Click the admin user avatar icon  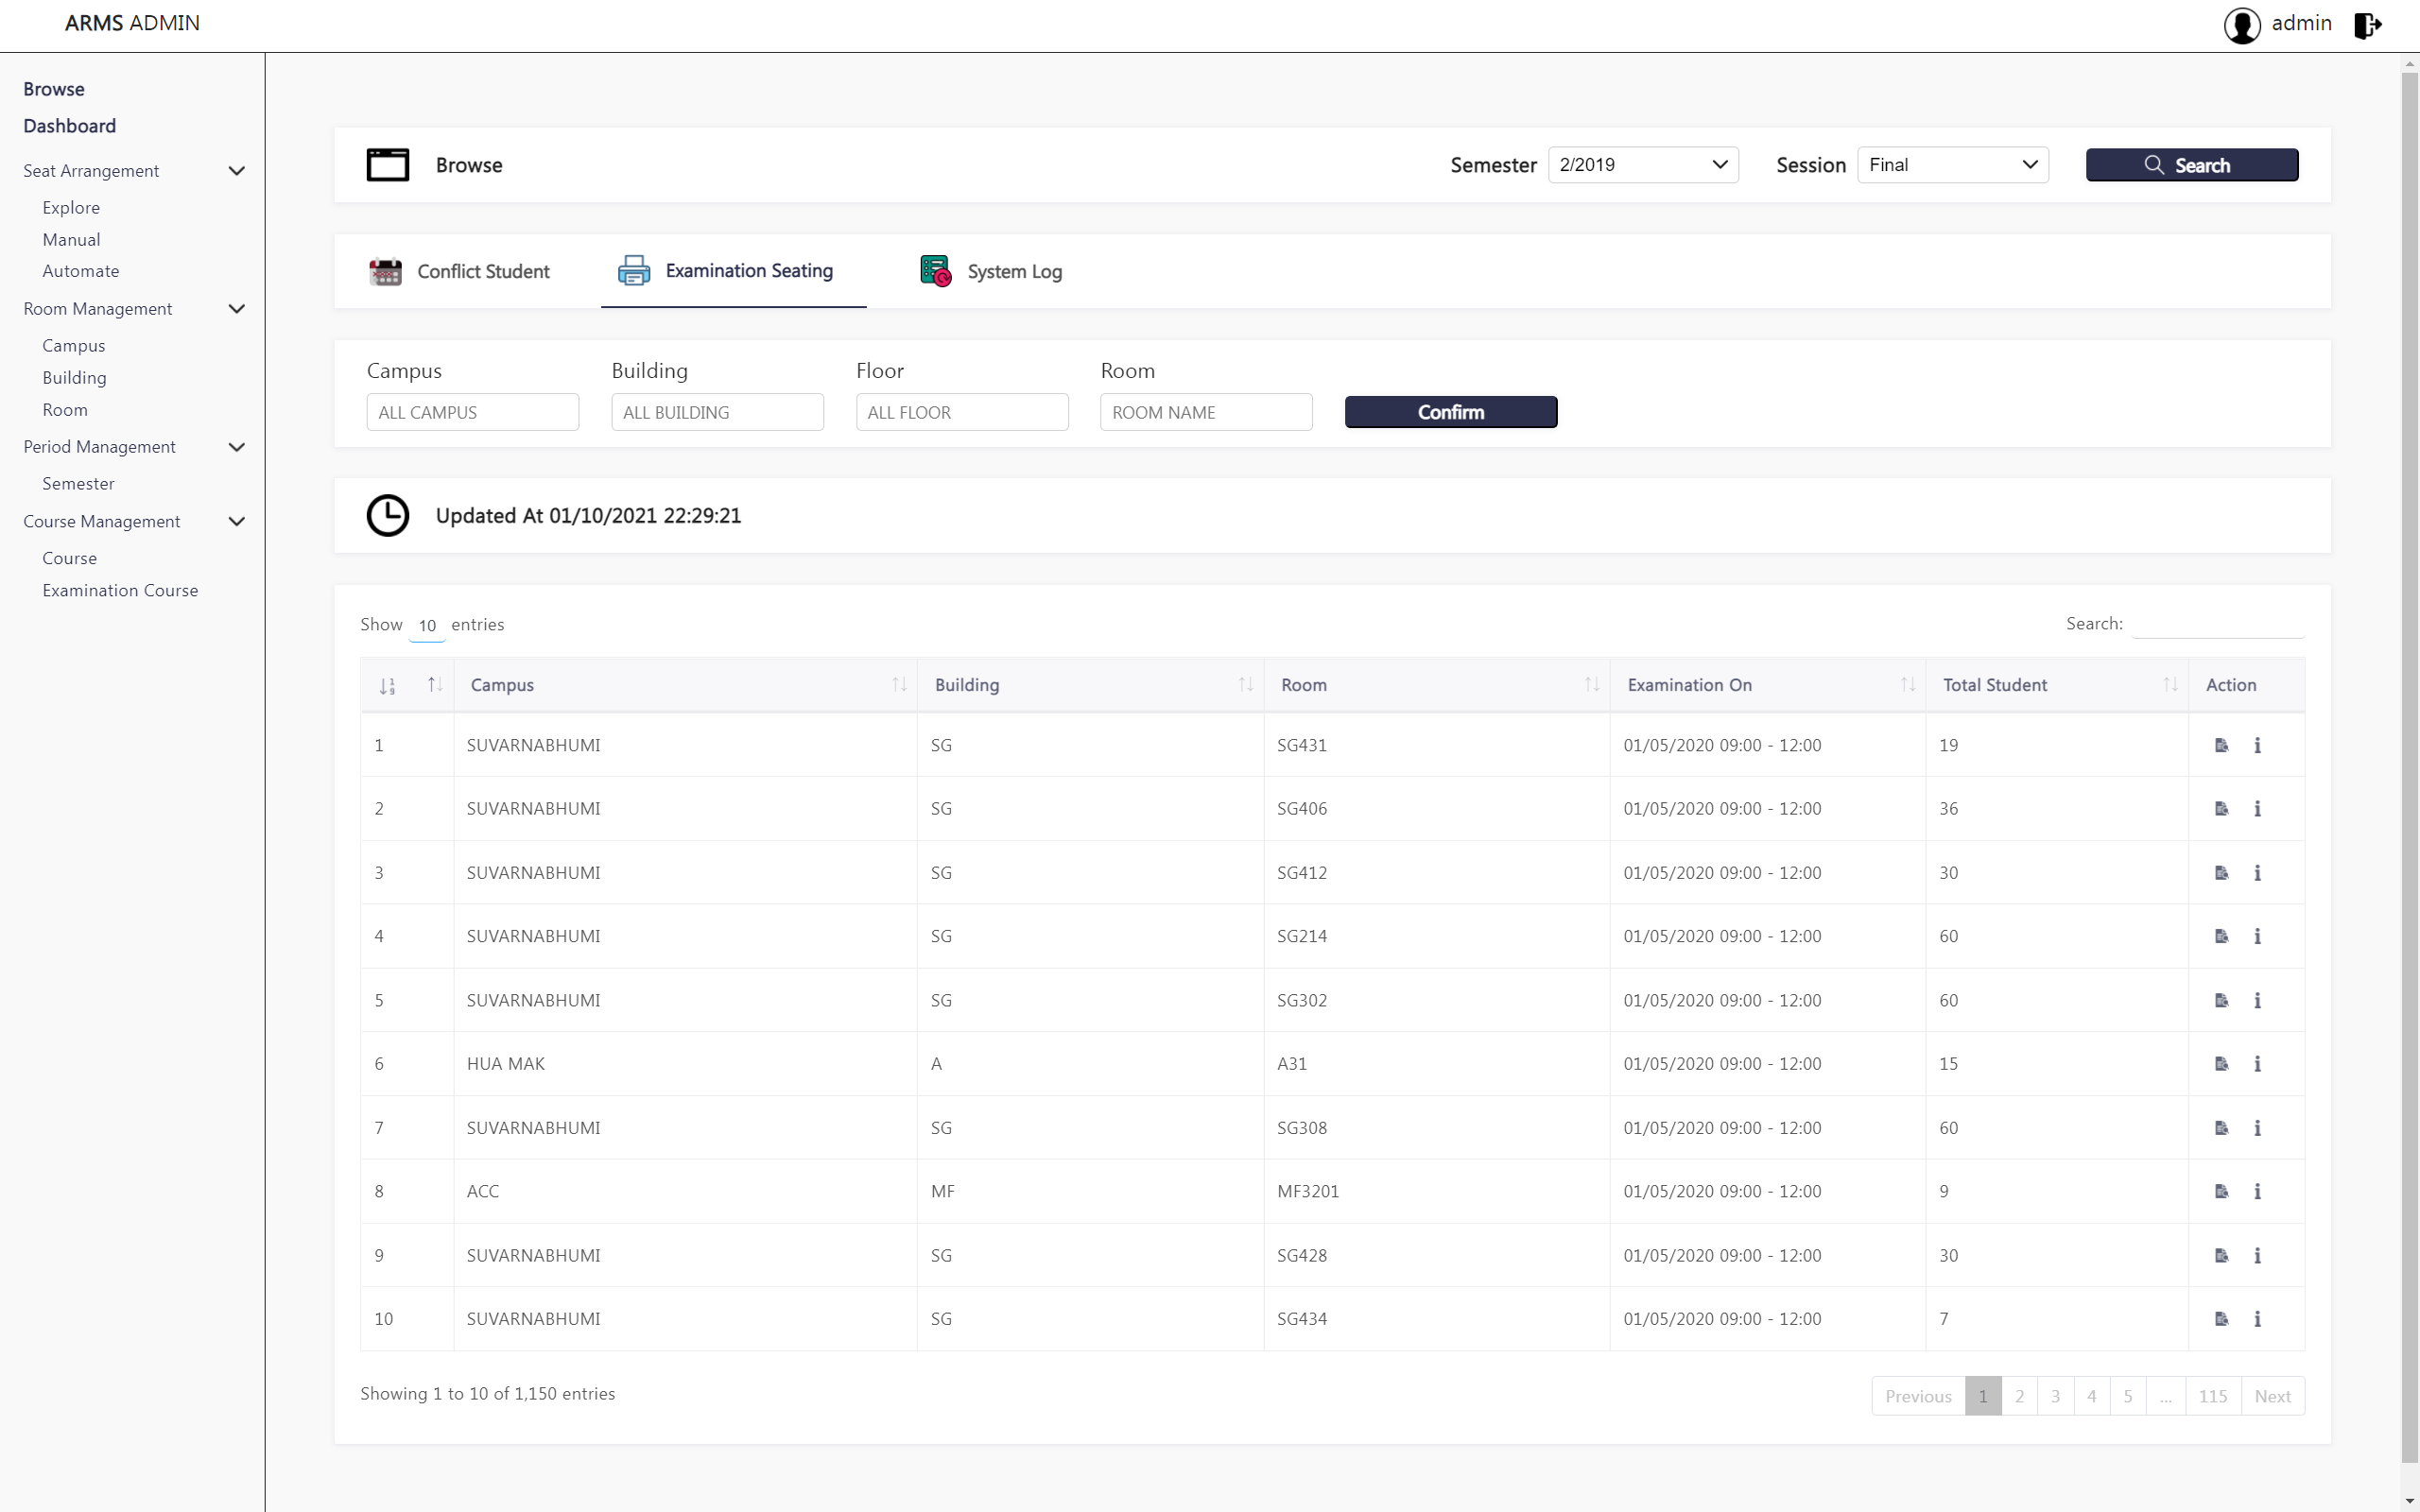[x=2241, y=25]
